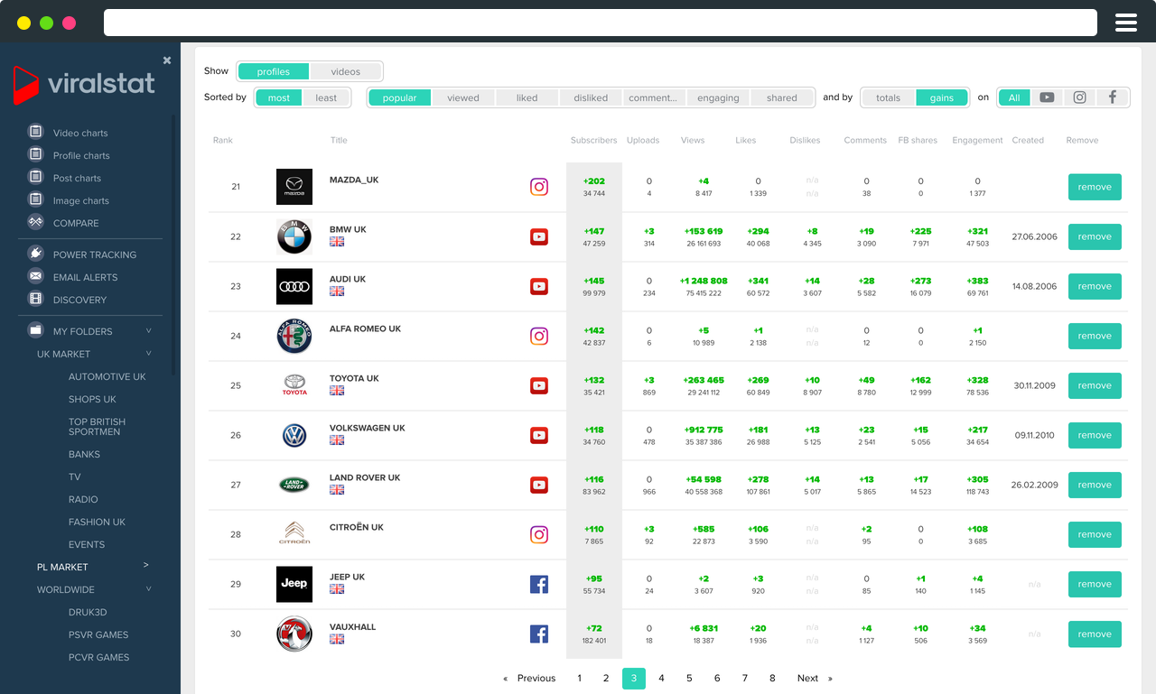
Task: Remove BMW UK profile
Action: [1095, 236]
